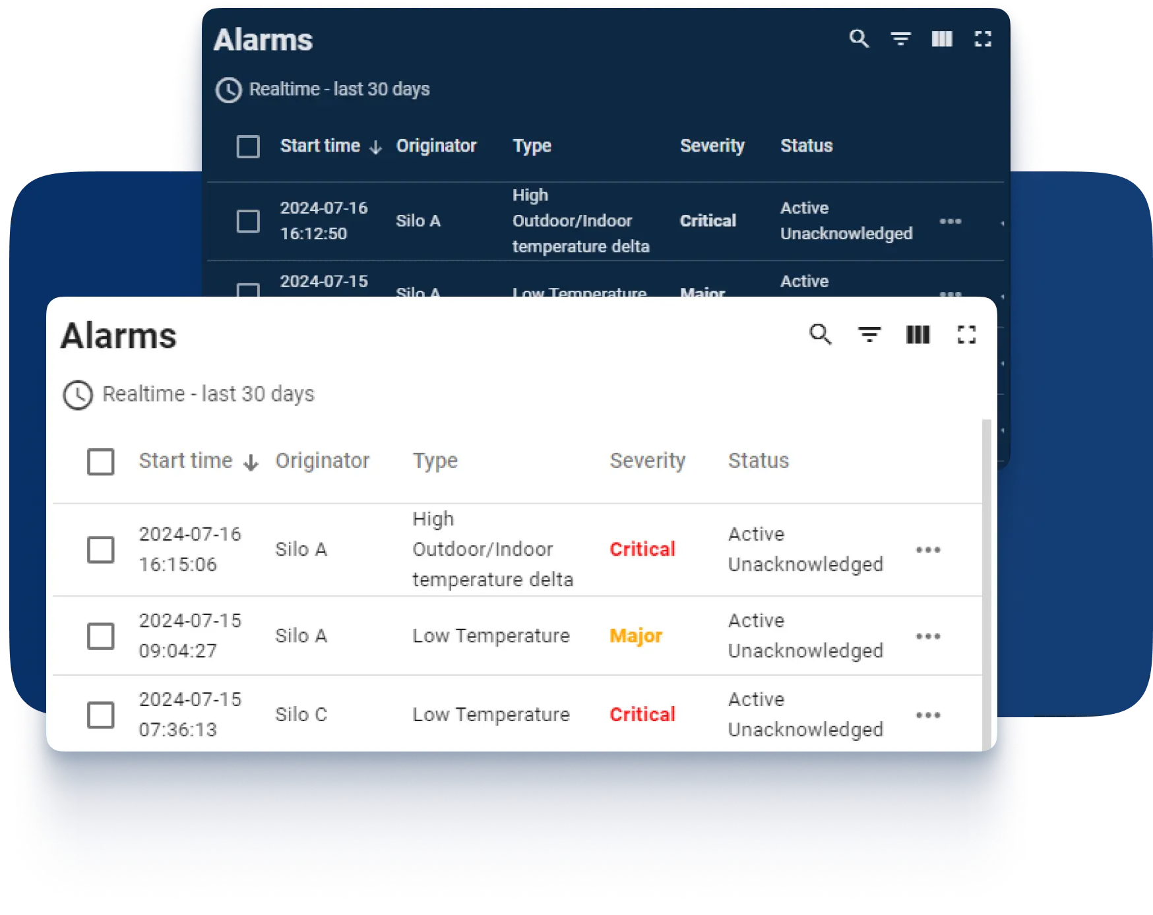
Task: Click the search icon in light Alarms panel
Action: click(821, 335)
